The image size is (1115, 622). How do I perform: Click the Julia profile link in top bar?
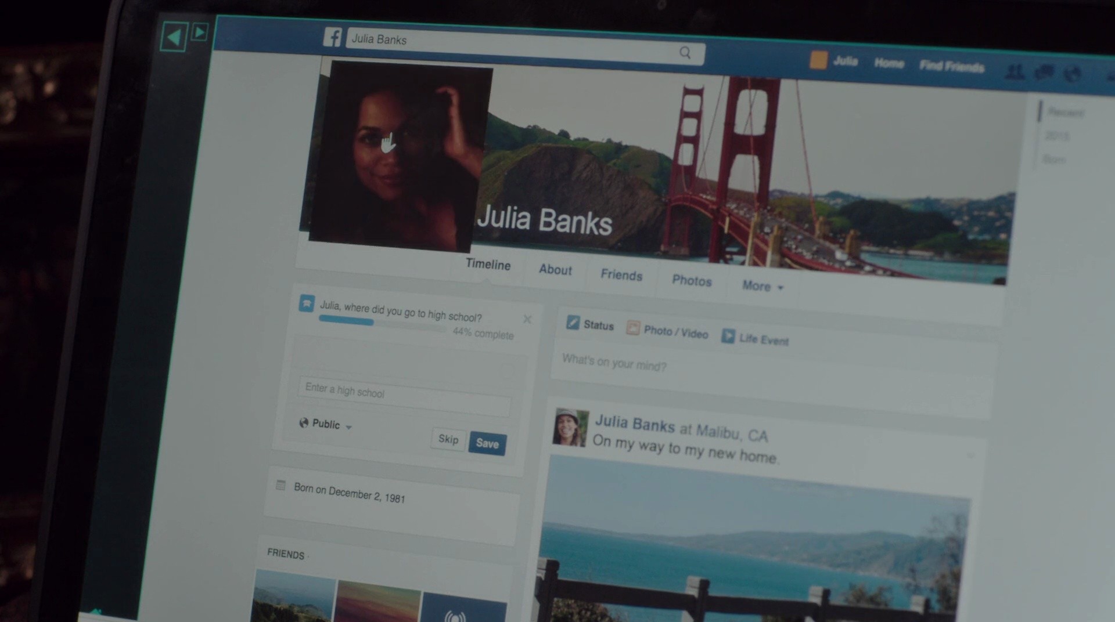[x=845, y=61]
